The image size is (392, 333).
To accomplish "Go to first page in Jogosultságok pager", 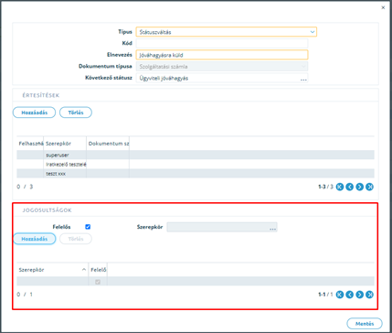I will click(340, 295).
